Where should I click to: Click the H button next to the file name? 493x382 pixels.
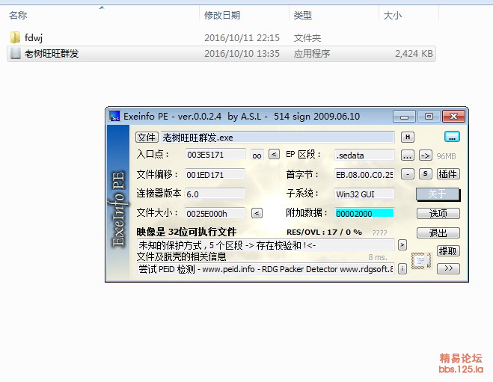tap(408, 137)
